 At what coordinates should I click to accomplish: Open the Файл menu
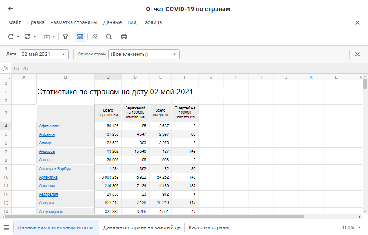point(15,22)
